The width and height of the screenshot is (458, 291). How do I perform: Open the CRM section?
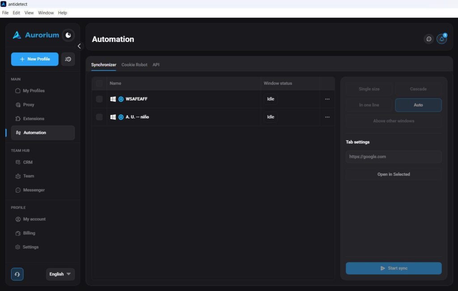(x=42, y=162)
